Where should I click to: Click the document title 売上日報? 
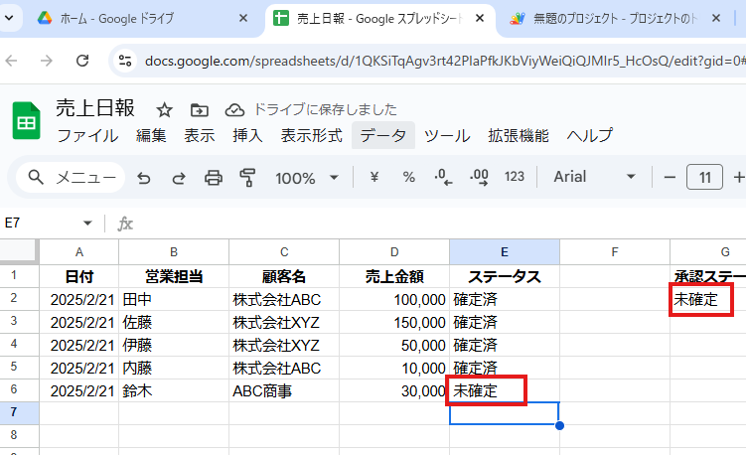coord(95,108)
